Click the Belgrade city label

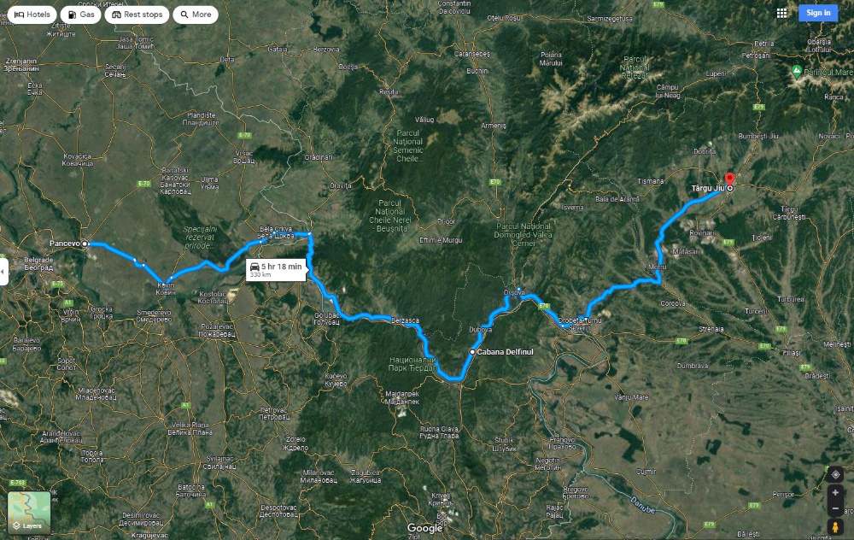pyautogui.click(x=38, y=264)
